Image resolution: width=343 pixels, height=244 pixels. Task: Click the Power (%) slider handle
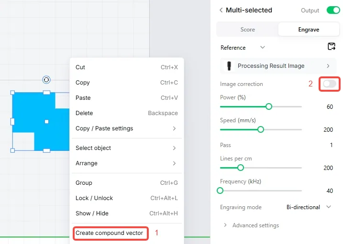pyautogui.click(x=269, y=106)
